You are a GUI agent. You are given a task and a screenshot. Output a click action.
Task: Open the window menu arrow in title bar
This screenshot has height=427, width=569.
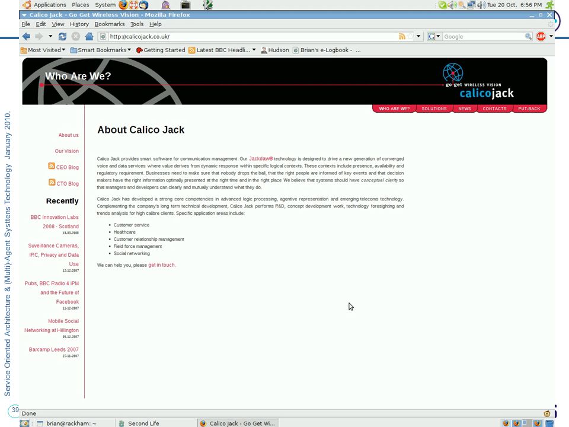coord(24,15)
